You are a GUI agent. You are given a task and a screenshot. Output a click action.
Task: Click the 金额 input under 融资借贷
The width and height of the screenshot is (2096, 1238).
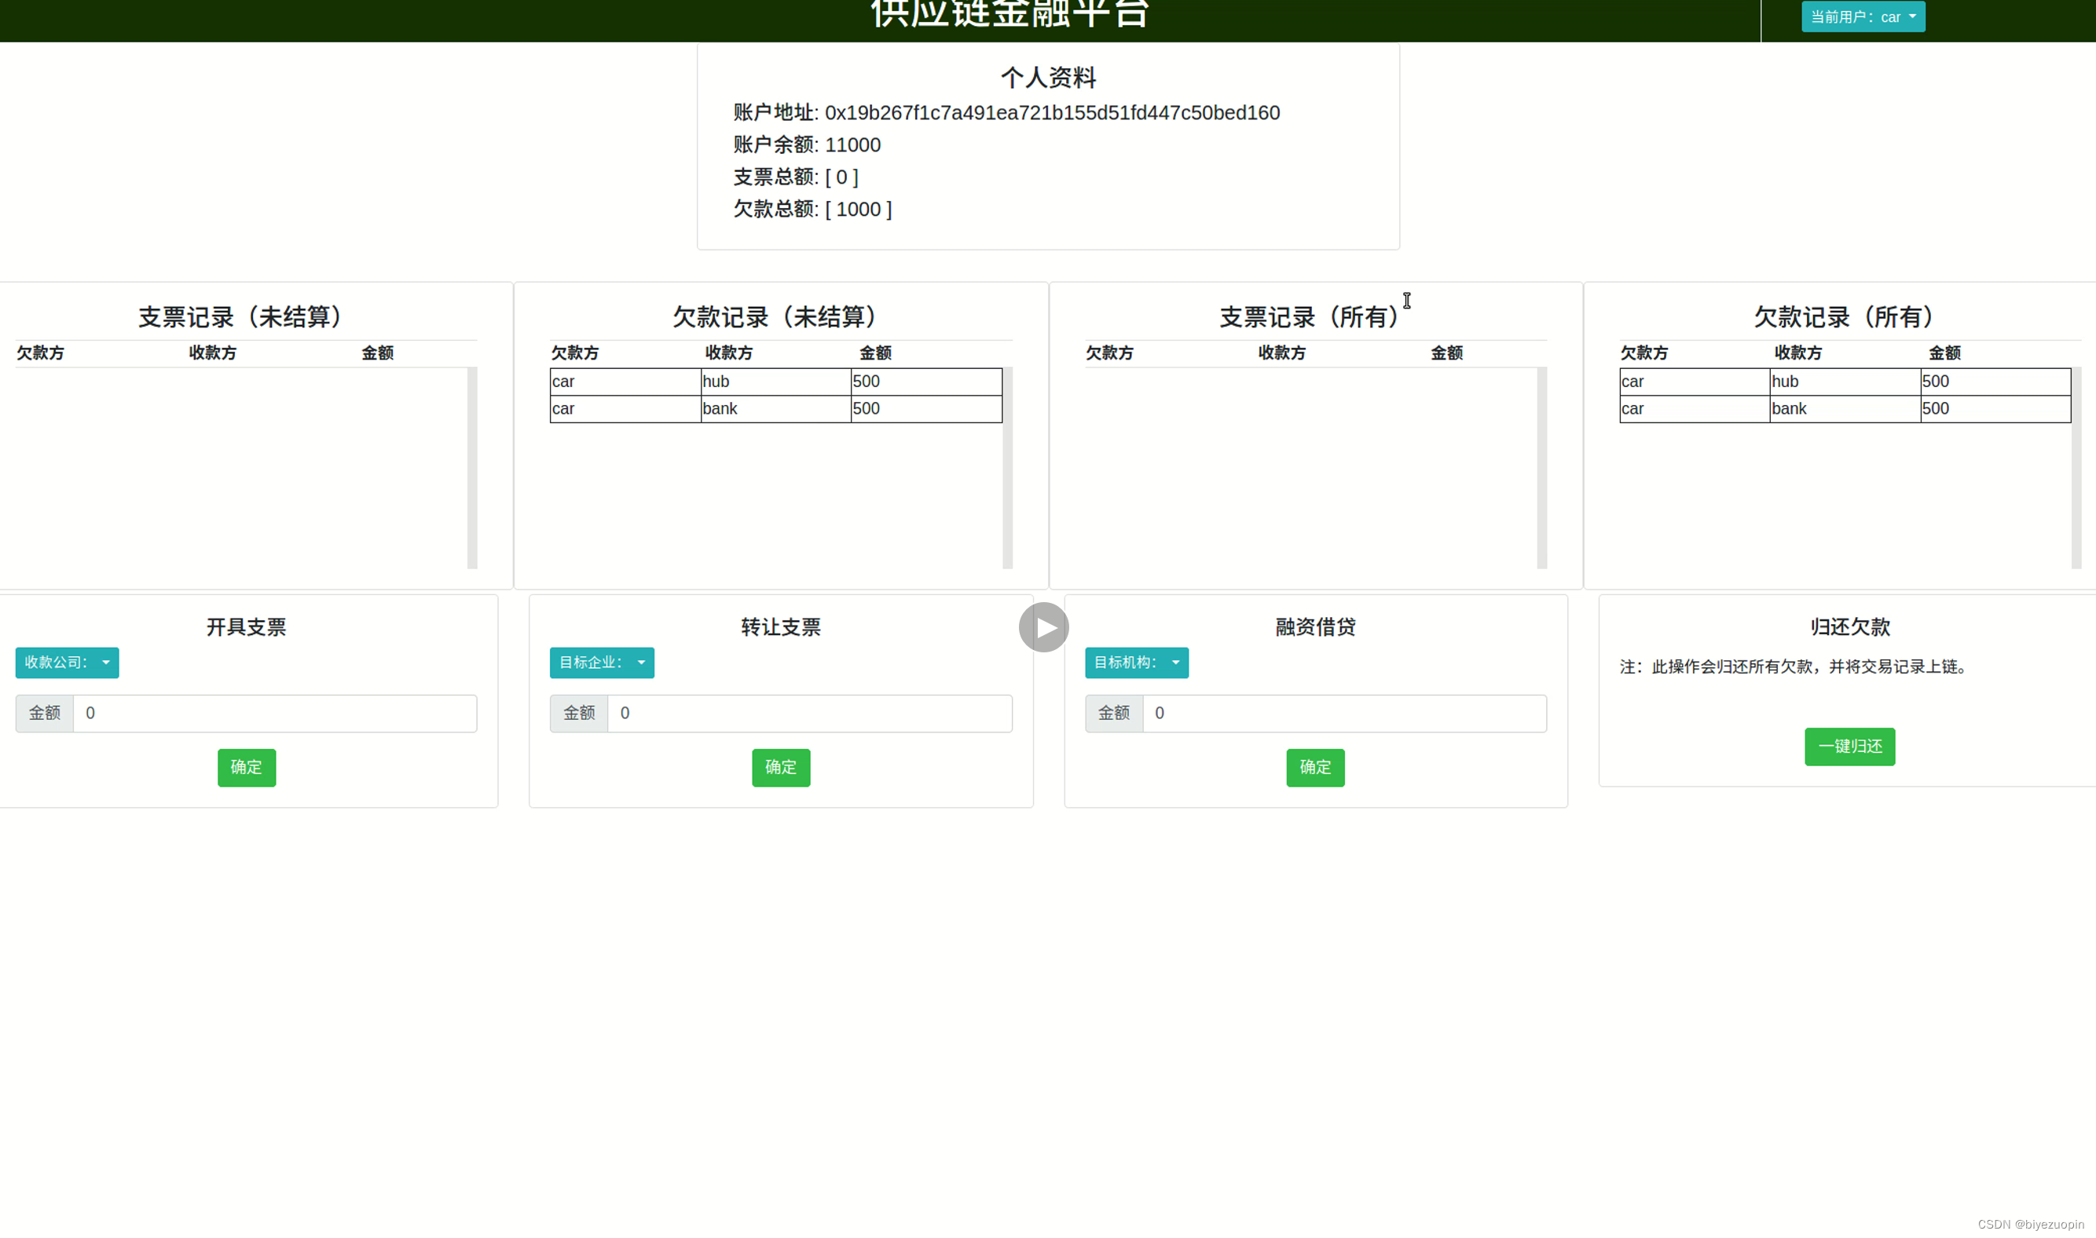click(x=1344, y=714)
